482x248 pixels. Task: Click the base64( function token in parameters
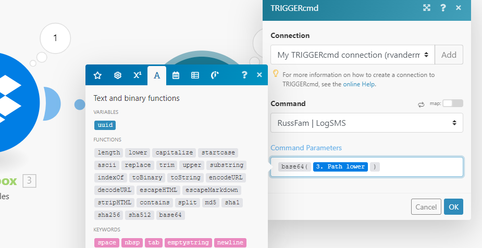point(294,166)
